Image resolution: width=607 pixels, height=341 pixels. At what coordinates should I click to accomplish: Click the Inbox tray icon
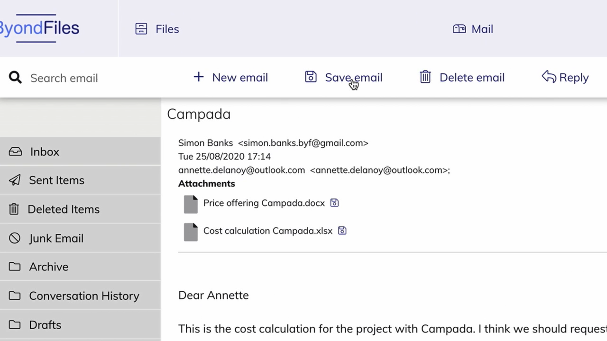(15, 152)
